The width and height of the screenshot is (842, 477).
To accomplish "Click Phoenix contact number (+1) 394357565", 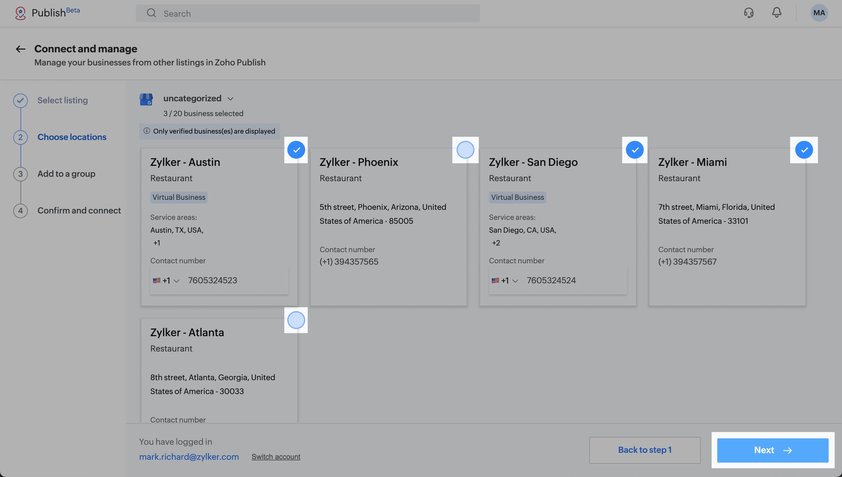I will coord(349,262).
